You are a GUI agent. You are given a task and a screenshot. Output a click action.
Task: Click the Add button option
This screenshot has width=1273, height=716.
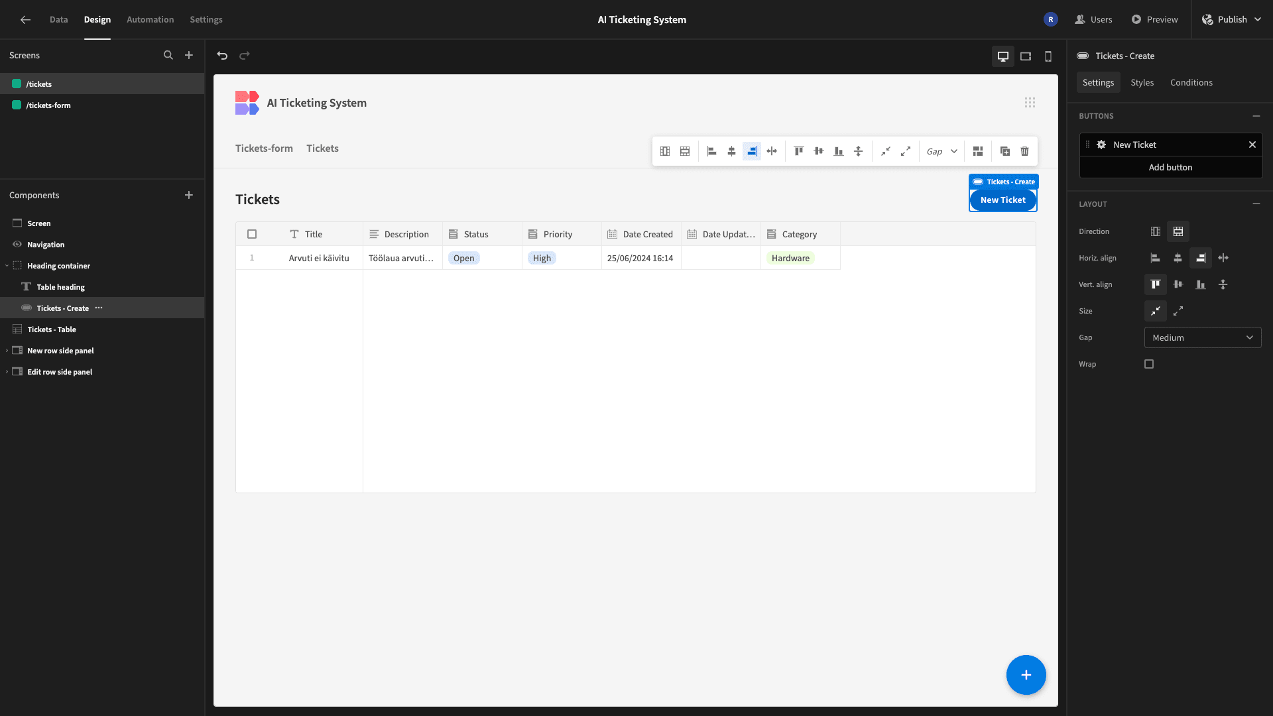coord(1171,167)
